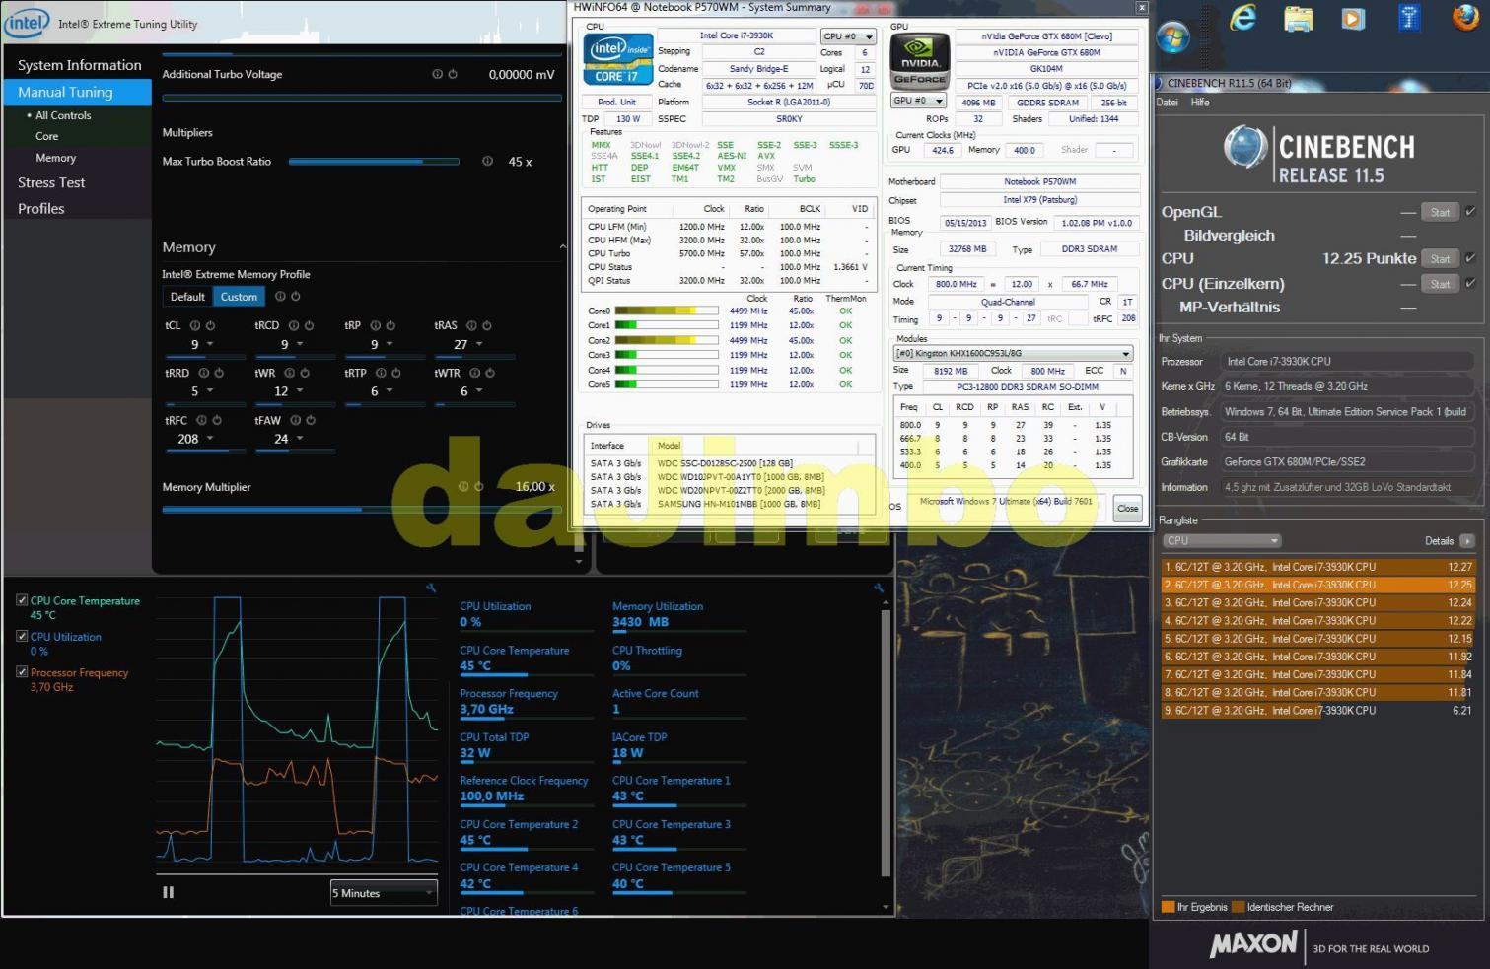Click power icon next to tCL

(x=210, y=325)
